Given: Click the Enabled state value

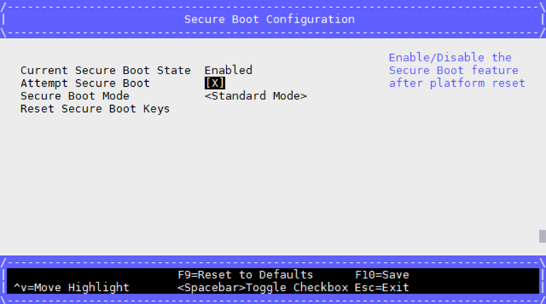Looking at the screenshot, I should tap(228, 70).
